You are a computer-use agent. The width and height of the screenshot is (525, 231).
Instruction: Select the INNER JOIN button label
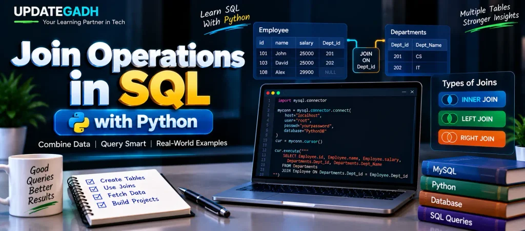point(479,100)
